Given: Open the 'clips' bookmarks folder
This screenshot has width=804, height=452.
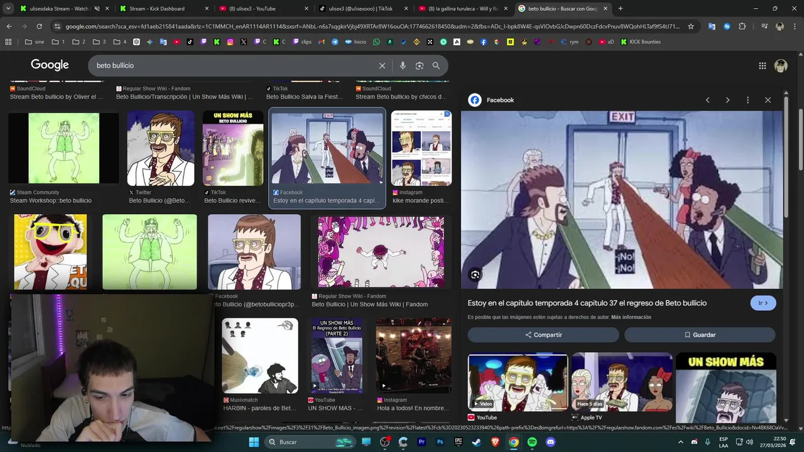Looking at the screenshot, I should coord(301,42).
